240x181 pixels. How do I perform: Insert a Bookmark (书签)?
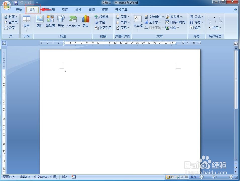(100, 22)
